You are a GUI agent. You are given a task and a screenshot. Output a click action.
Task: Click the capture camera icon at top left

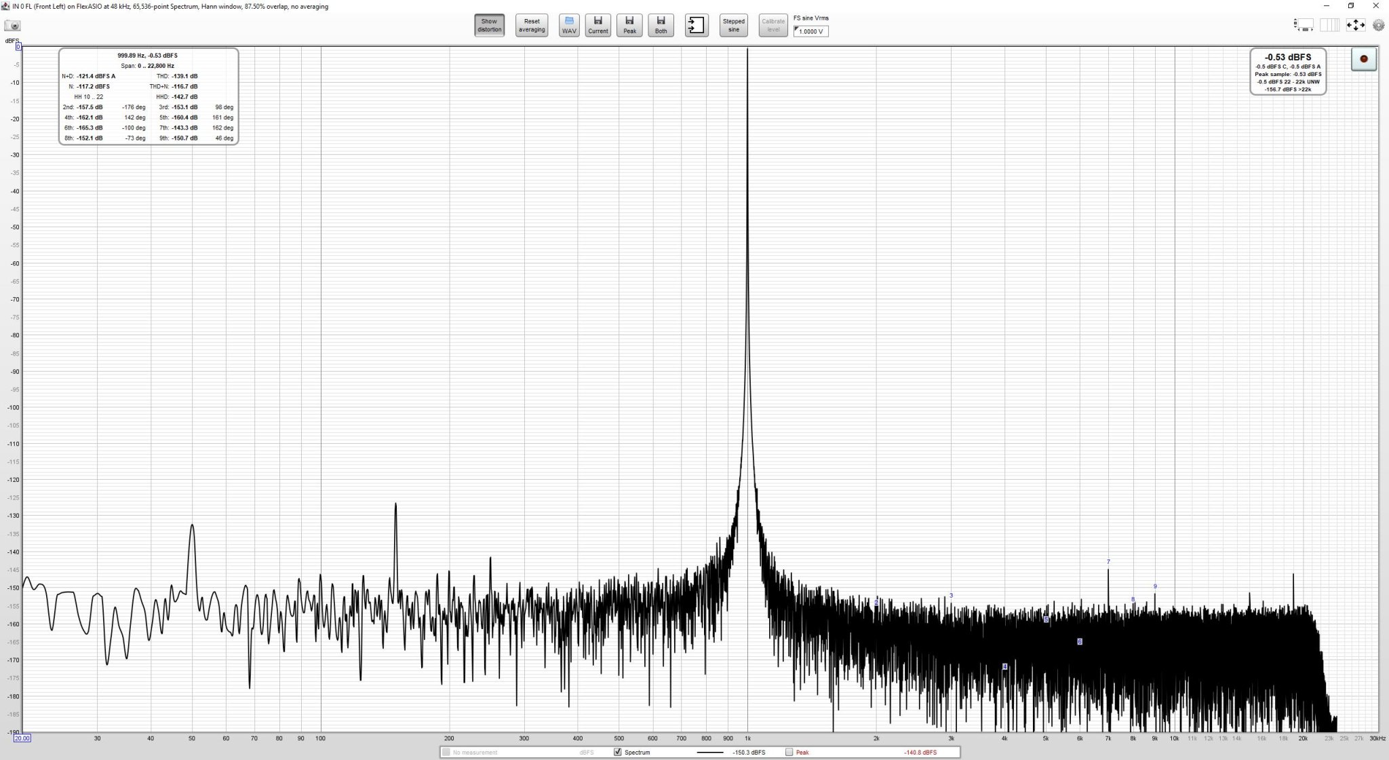click(13, 26)
